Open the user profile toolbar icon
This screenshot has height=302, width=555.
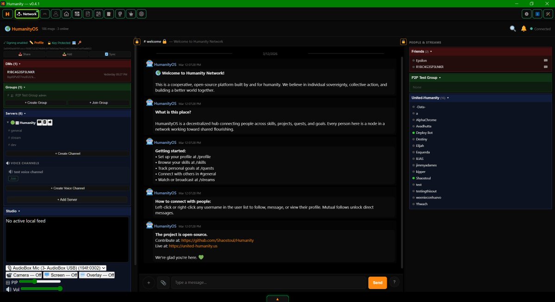(x=56, y=14)
